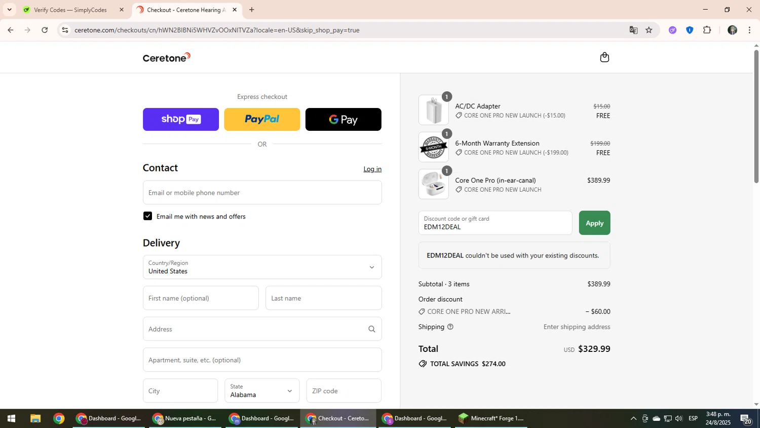Open the Minecraft Forge taskbar window
The height and width of the screenshot is (428, 760).
[x=490, y=418]
